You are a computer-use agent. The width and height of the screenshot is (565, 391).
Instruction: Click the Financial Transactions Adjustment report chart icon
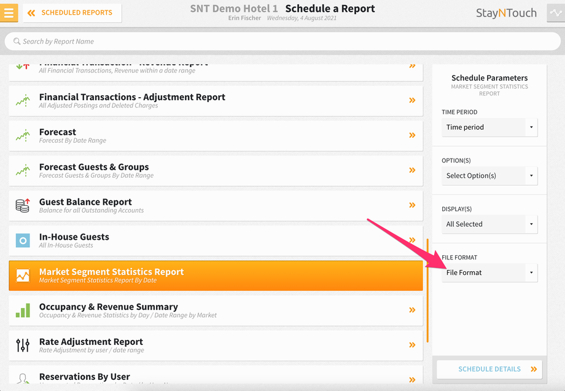23,101
